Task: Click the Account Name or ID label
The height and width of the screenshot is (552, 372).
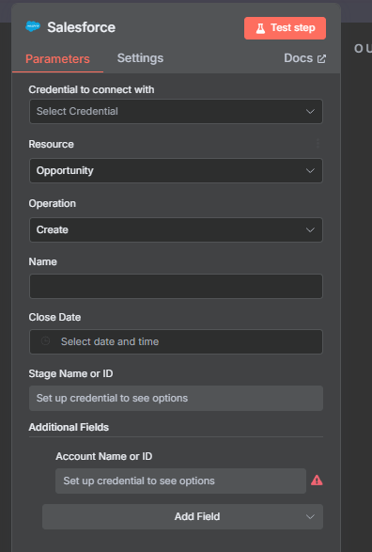Action: [103, 456]
